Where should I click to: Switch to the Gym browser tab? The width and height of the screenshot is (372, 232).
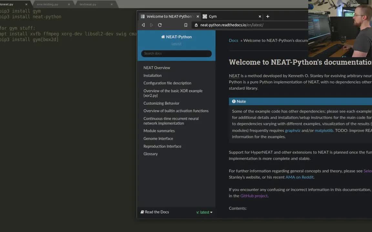213,16
